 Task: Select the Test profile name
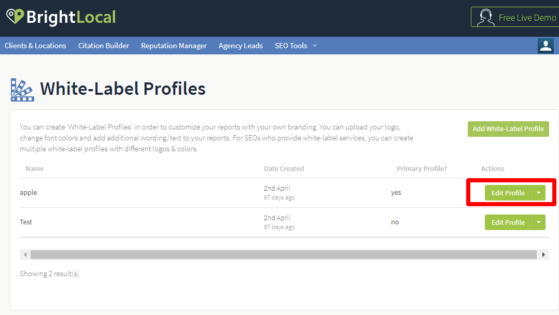(26, 222)
